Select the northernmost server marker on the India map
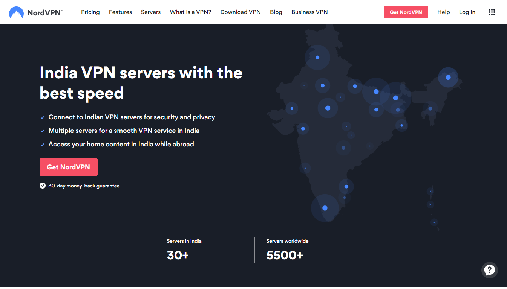Viewport: 507px width, 289px height. (x=317, y=58)
